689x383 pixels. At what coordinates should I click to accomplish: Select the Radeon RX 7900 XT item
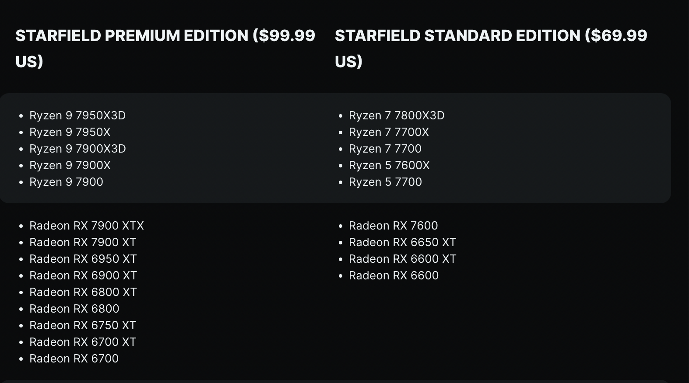pyautogui.click(x=83, y=242)
